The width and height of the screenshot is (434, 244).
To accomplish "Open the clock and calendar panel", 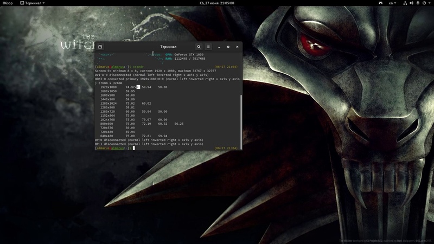I will click(x=217, y=3).
